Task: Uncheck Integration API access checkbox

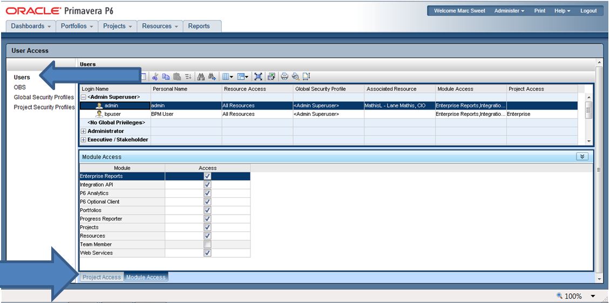Action: [x=207, y=184]
